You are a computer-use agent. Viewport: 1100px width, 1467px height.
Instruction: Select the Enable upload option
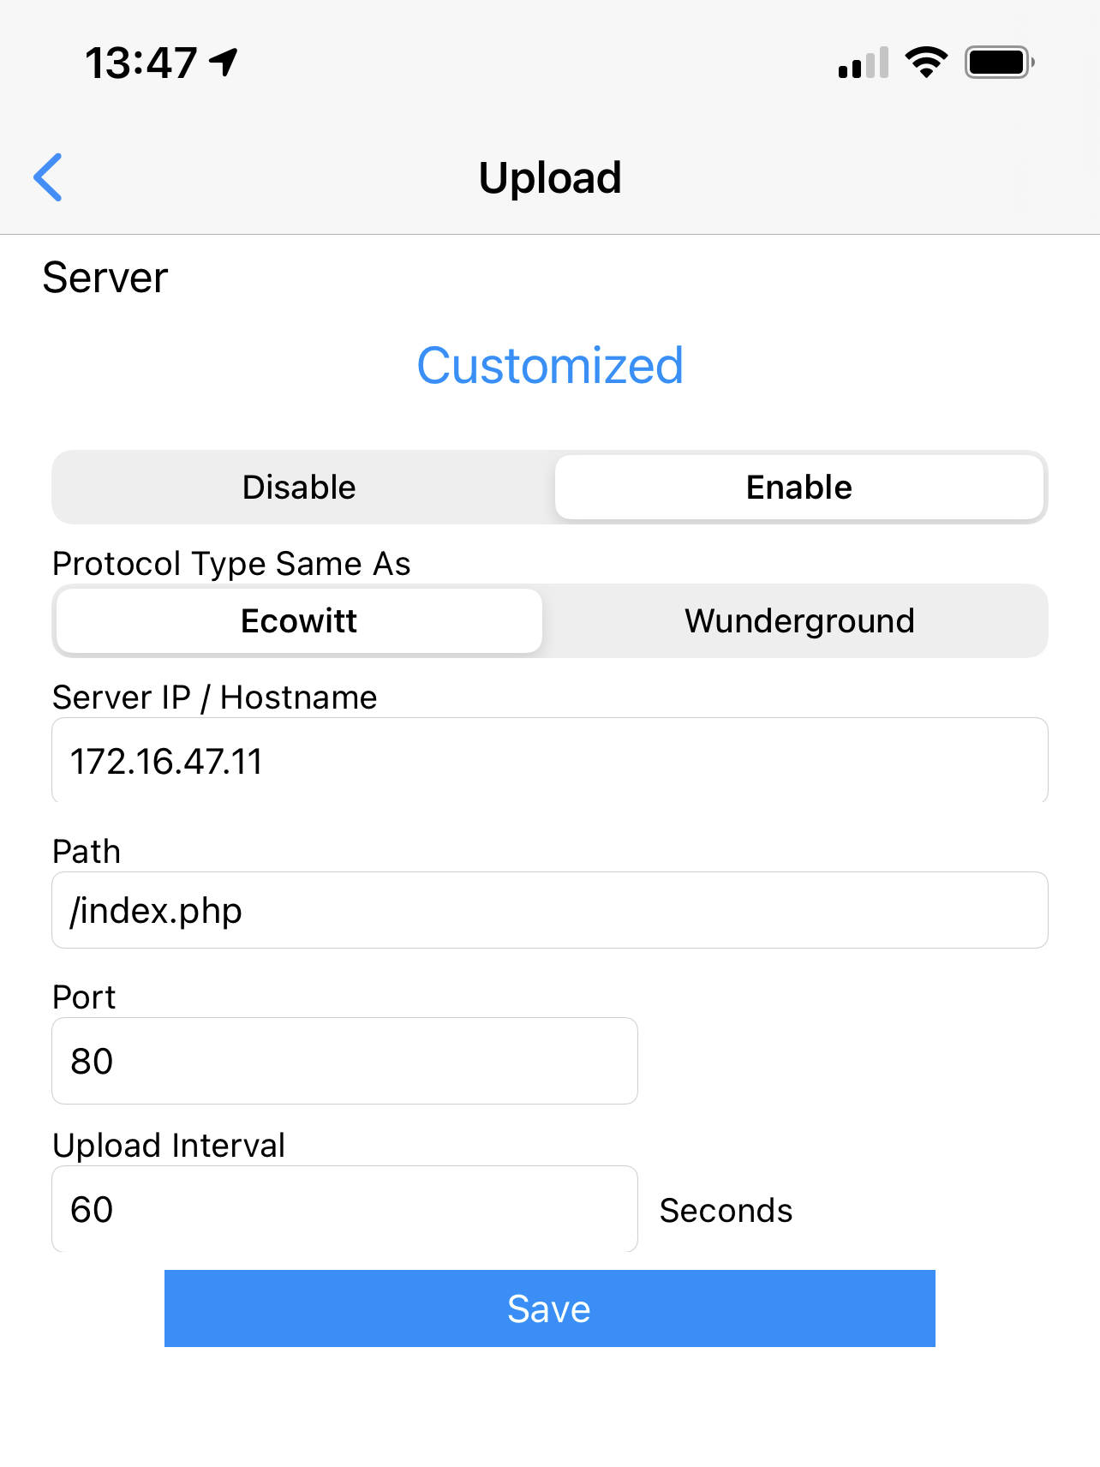pos(799,487)
